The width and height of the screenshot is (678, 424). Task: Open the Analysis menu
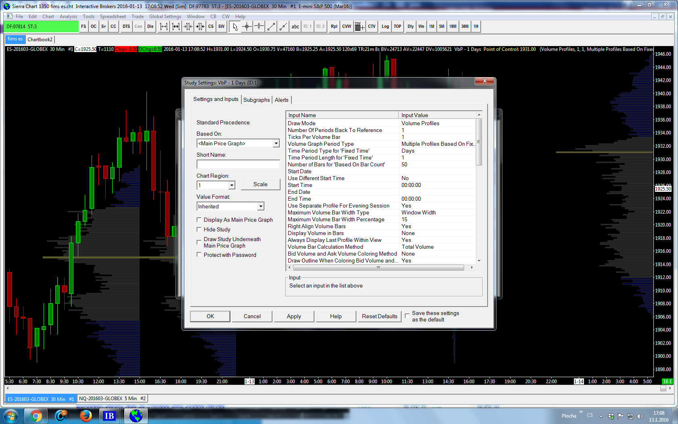pyautogui.click(x=68, y=17)
